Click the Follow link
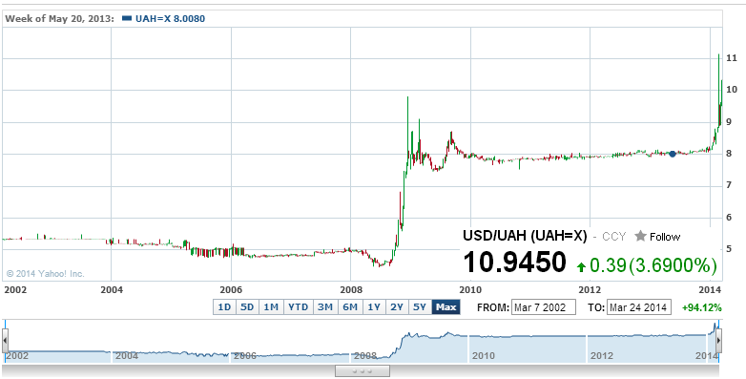Screen dimensions: 746x379 (665, 237)
